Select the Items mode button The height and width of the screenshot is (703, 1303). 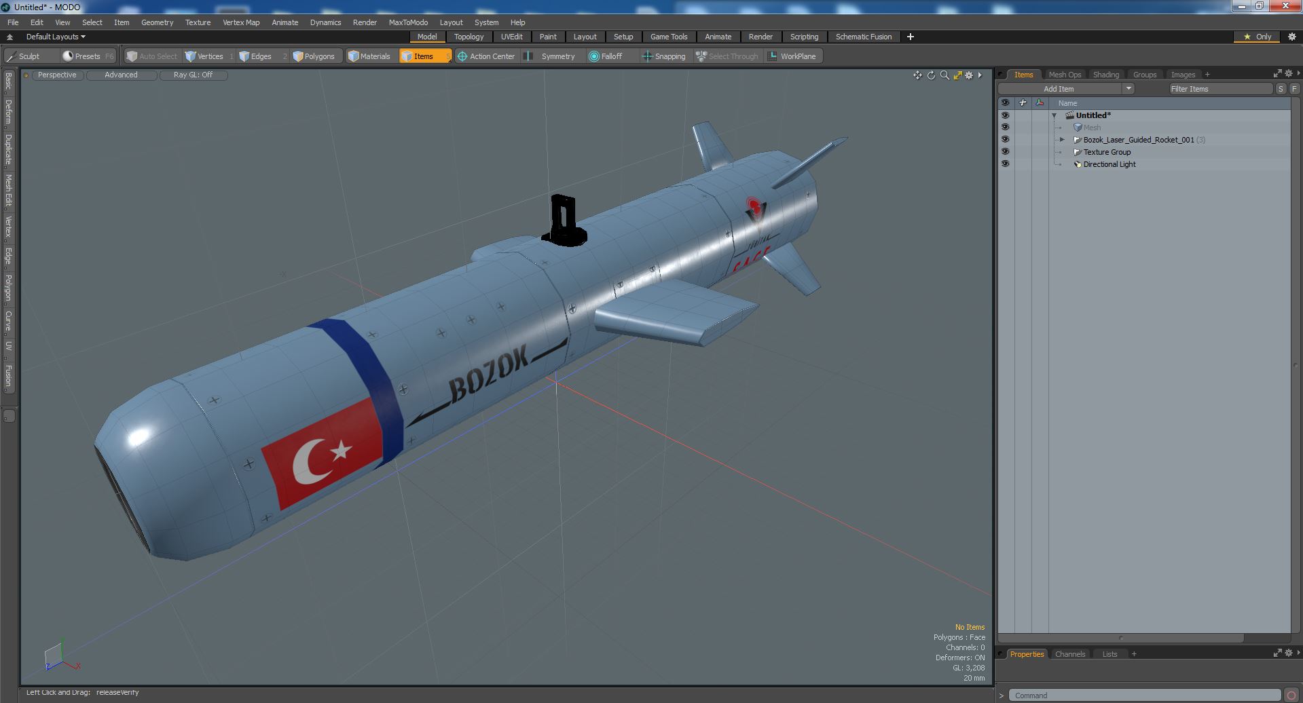pyautogui.click(x=425, y=56)
